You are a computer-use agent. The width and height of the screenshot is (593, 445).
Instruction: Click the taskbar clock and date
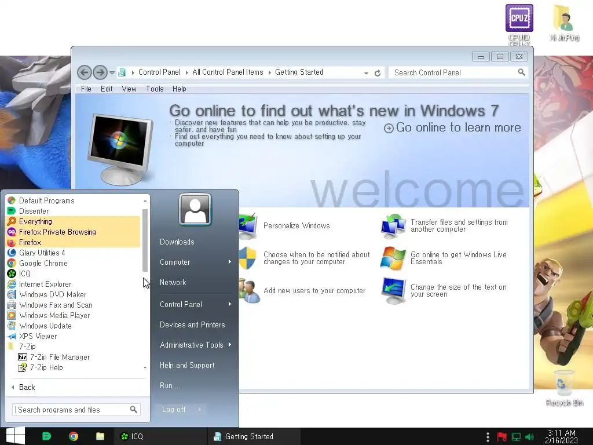561,436
